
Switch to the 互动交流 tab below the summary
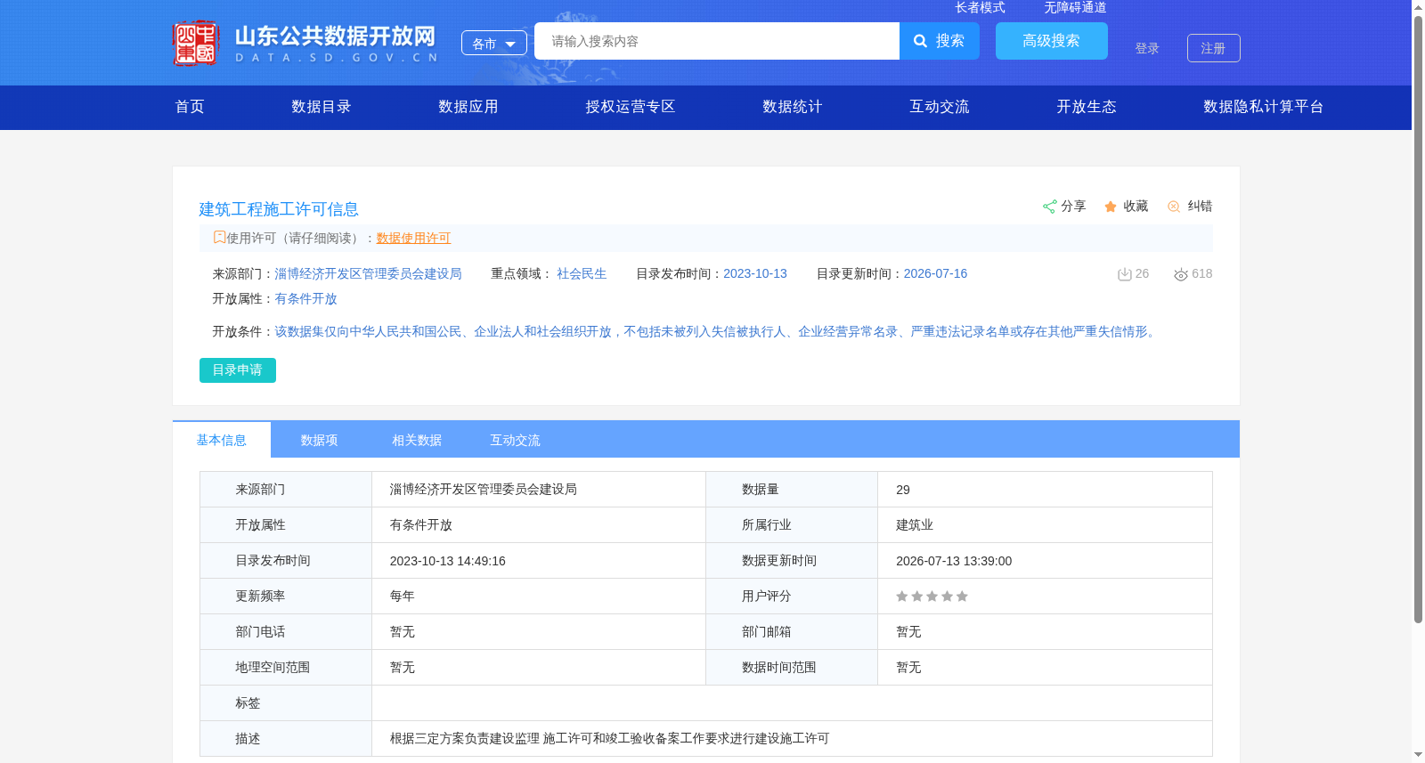click(515, 440)
